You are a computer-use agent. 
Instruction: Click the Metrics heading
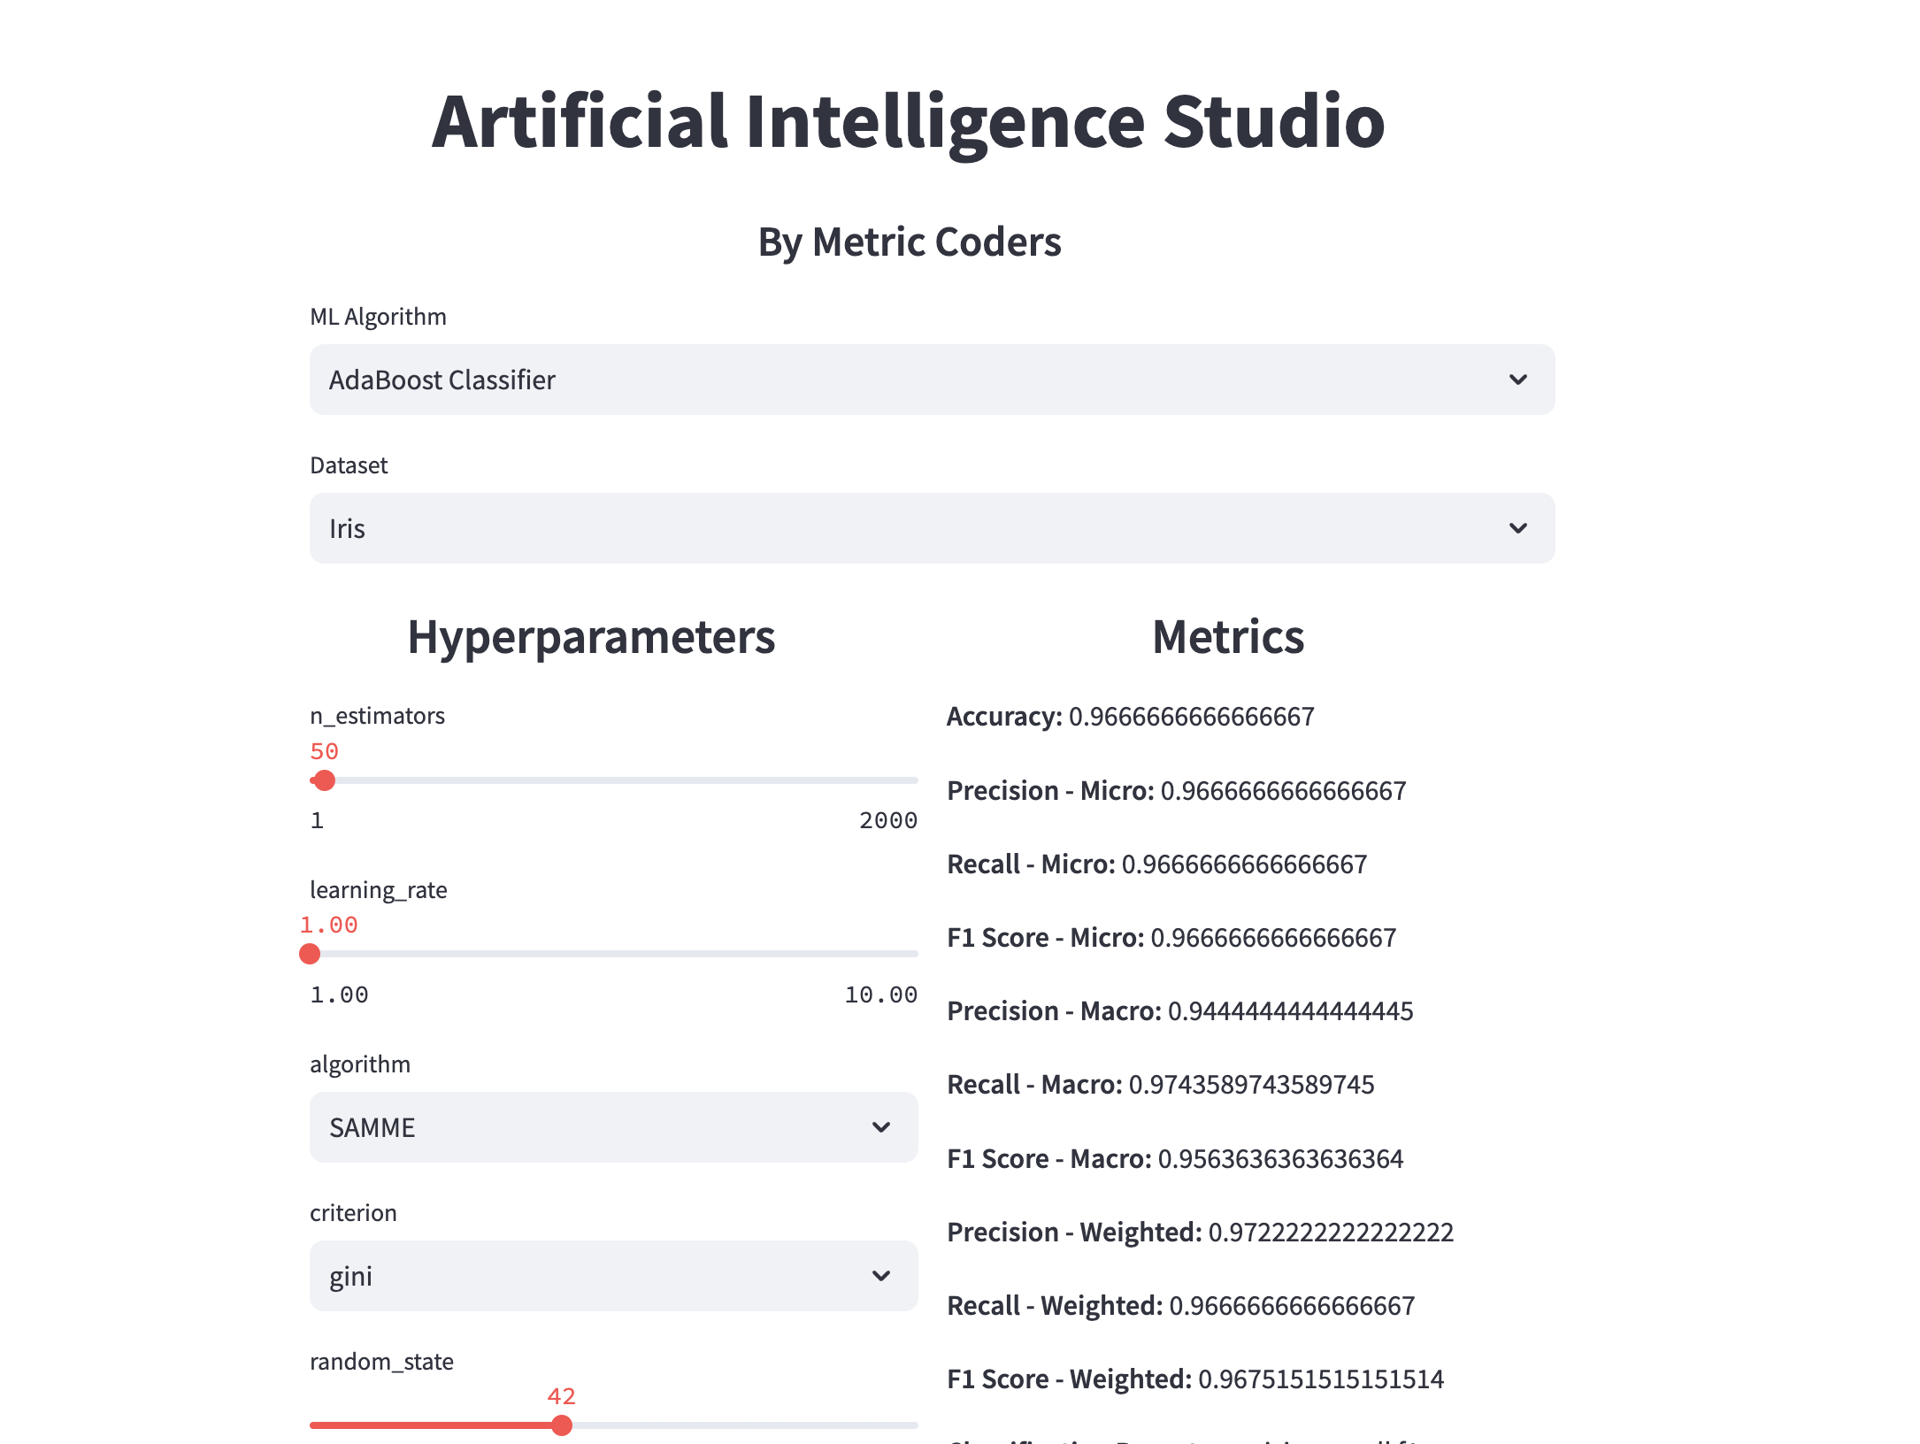[1227, 637]
